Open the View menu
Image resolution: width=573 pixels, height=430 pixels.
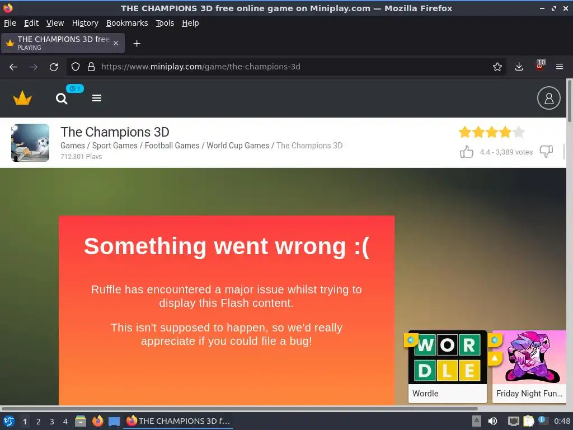coord(55,23)
